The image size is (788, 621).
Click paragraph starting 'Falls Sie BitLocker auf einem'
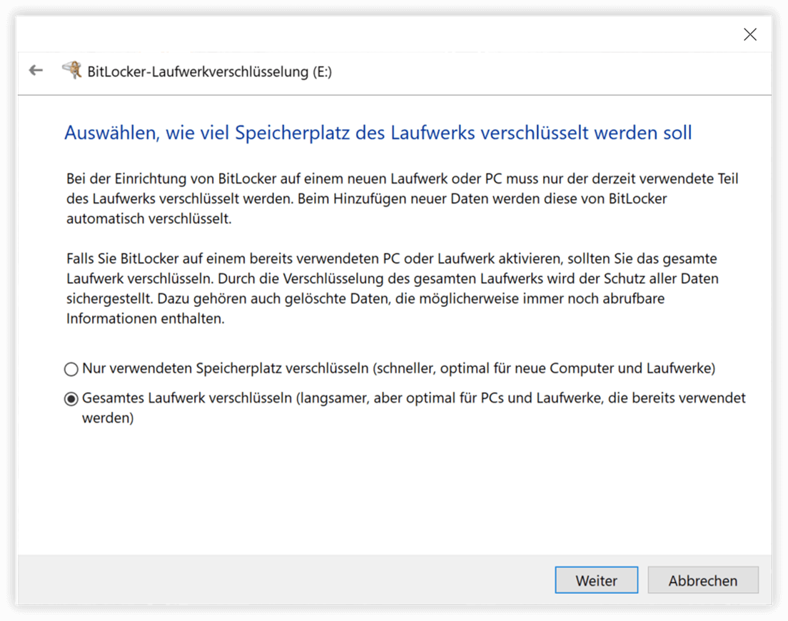(392, 288)
